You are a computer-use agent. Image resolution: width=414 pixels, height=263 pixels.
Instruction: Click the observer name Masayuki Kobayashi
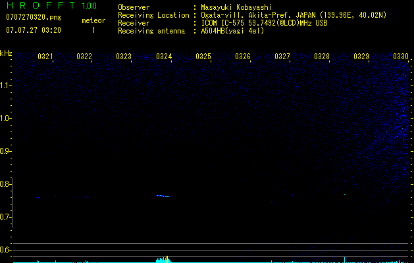[x=236, y=7]
